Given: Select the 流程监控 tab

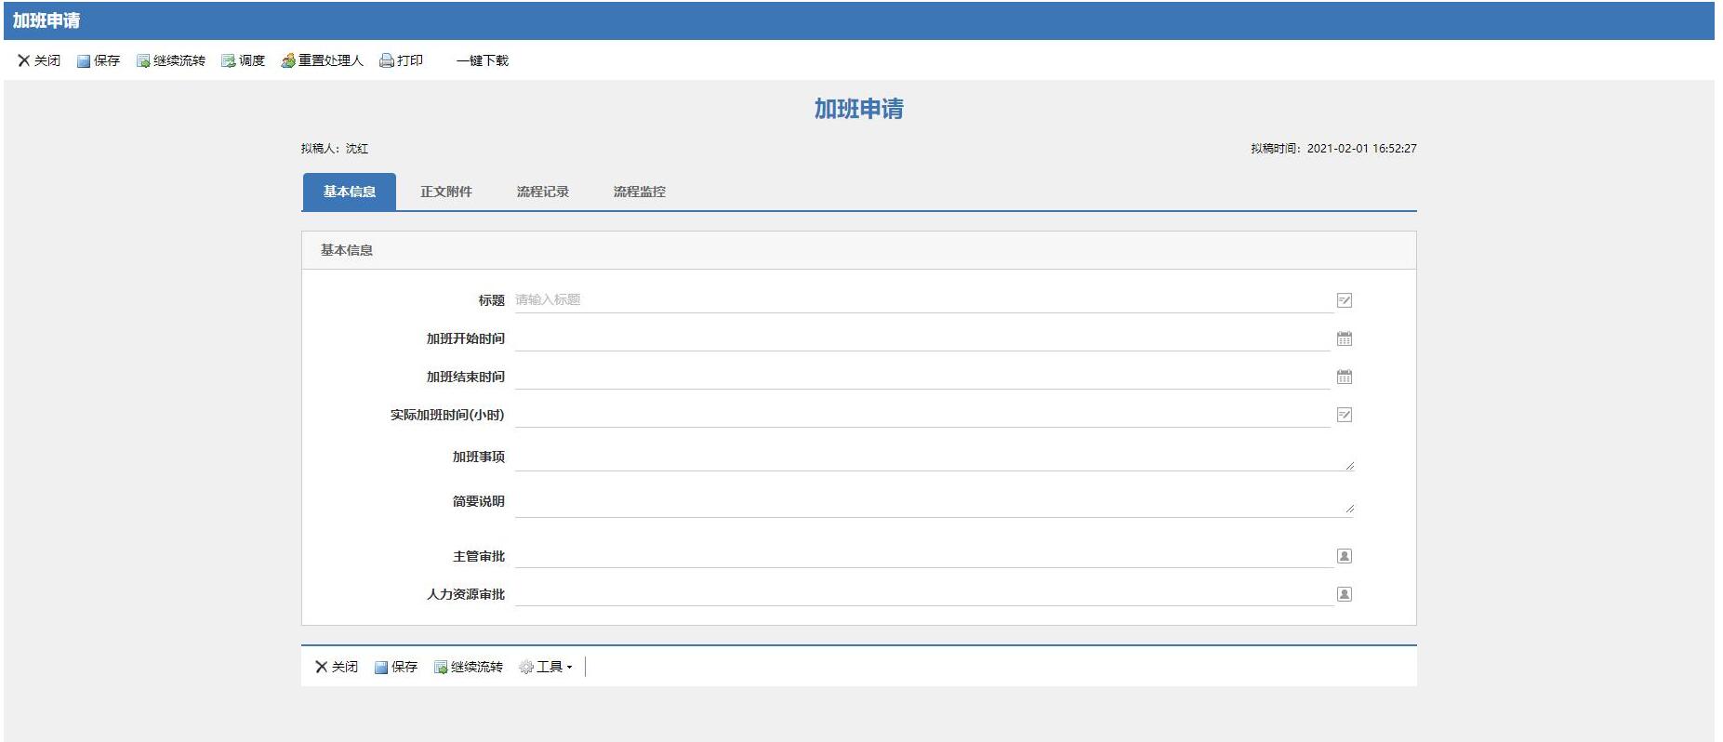Looking at the screenshot, I should point(639,192).
